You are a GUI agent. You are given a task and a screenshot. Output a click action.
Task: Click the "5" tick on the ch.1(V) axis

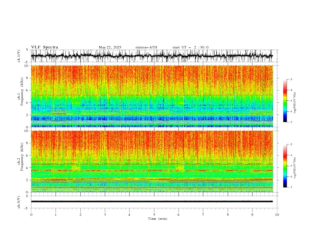[27, 50]
